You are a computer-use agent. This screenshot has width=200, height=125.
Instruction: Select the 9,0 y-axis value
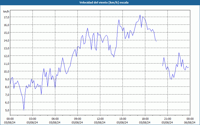point(7,79)
